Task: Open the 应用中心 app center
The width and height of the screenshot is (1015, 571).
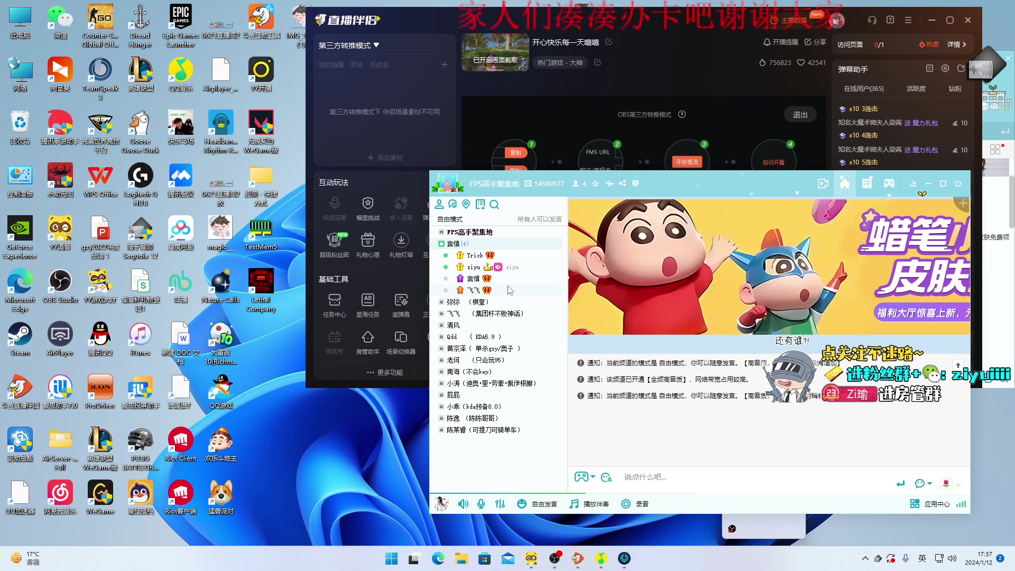Action: pos(930,504)
